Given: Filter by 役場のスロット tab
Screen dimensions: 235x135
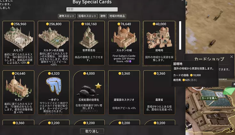Looking at the screenshot, I should coord(87,16).
